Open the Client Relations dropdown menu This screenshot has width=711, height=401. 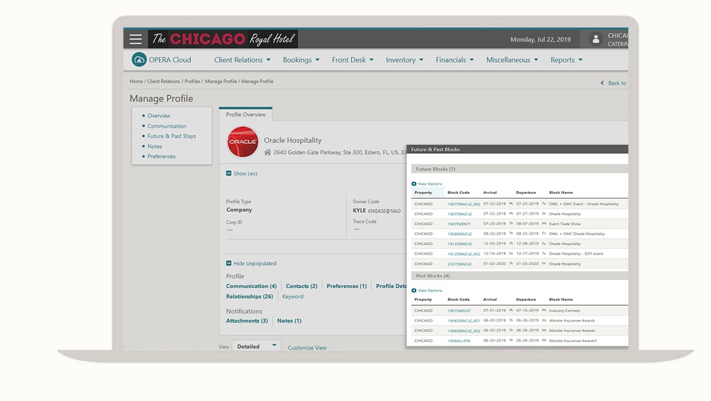[x=242, y=60]
